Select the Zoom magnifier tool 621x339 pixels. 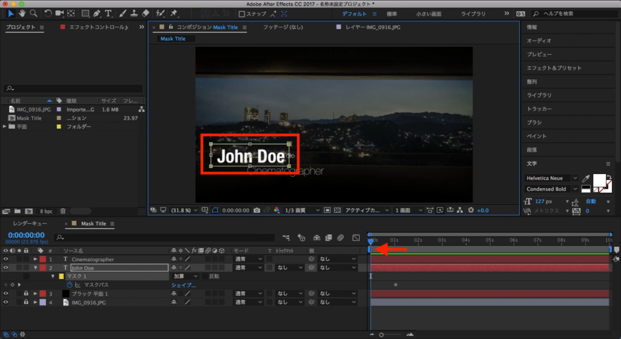34,13
